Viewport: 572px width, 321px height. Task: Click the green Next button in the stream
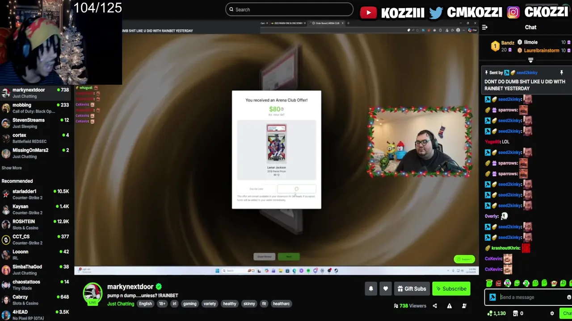[289, 257]
